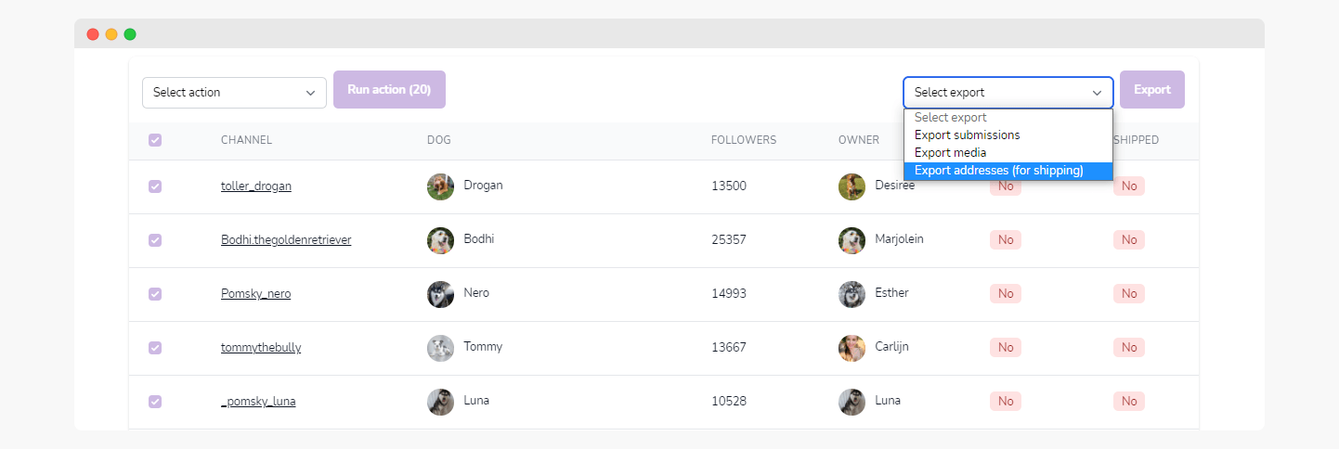Screen dimensions: 1339x449
Task: Select Export addresses (for shipping)
Action: 998,171
